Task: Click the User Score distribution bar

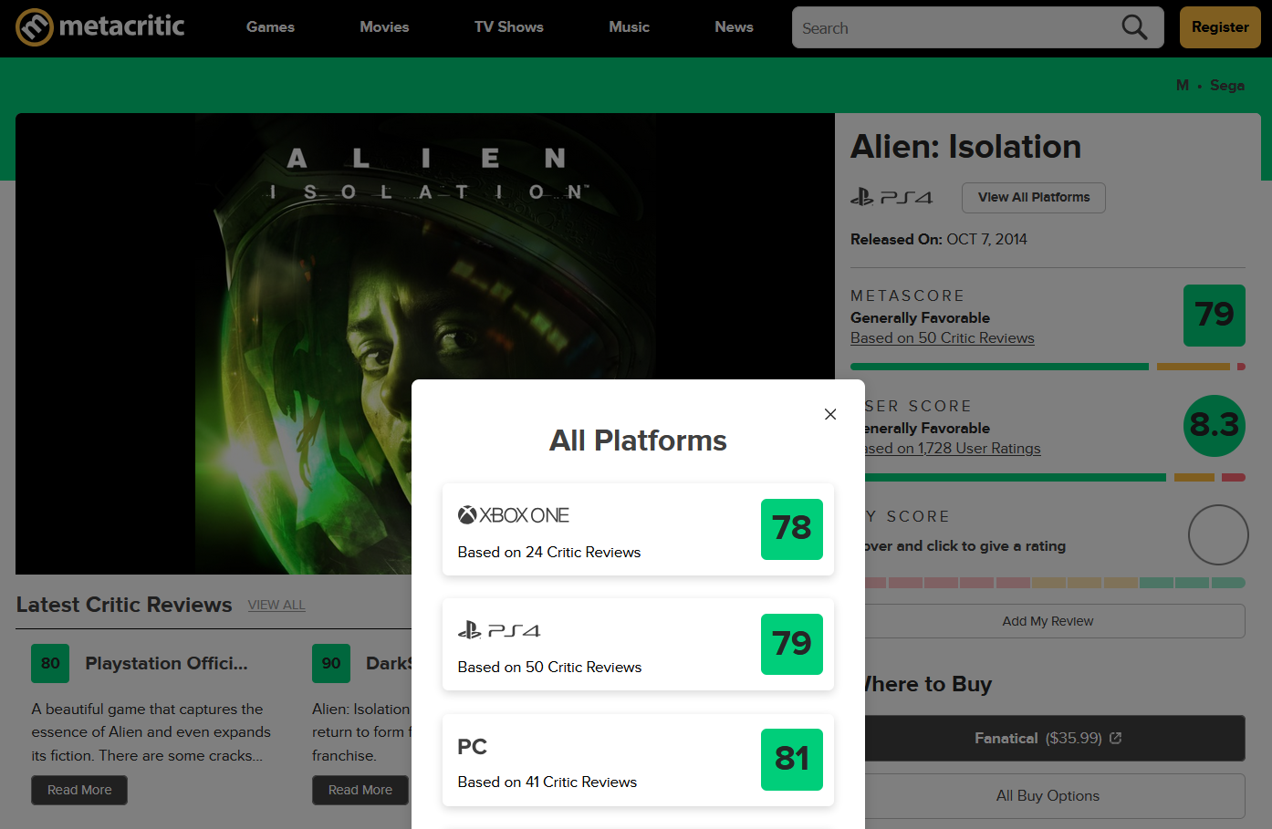Action: (x=1055, y=477)
